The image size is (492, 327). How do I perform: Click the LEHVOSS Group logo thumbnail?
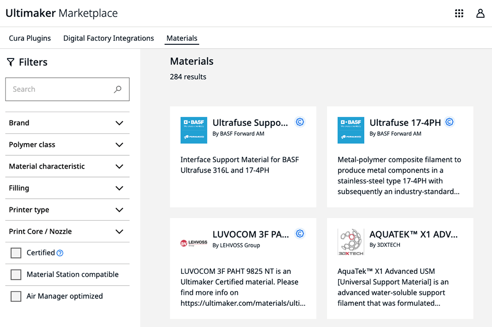[x=194, y=241]
